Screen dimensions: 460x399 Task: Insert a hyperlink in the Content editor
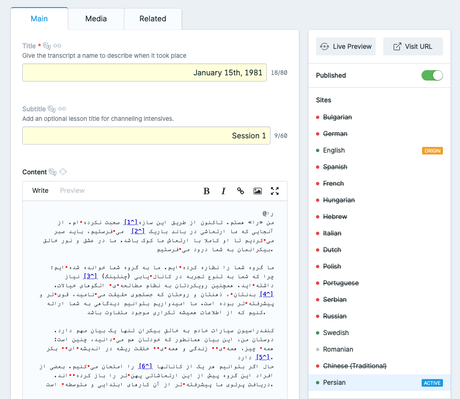point(240,191)
